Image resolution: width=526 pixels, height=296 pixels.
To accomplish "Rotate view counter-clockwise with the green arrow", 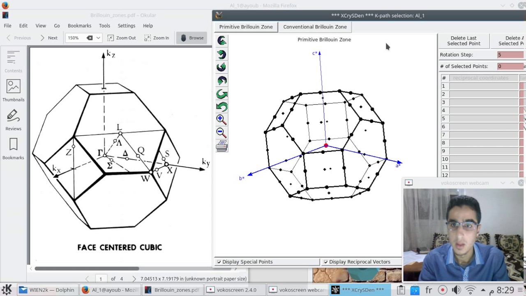I will pyautogui.click(x=222, y=107).
